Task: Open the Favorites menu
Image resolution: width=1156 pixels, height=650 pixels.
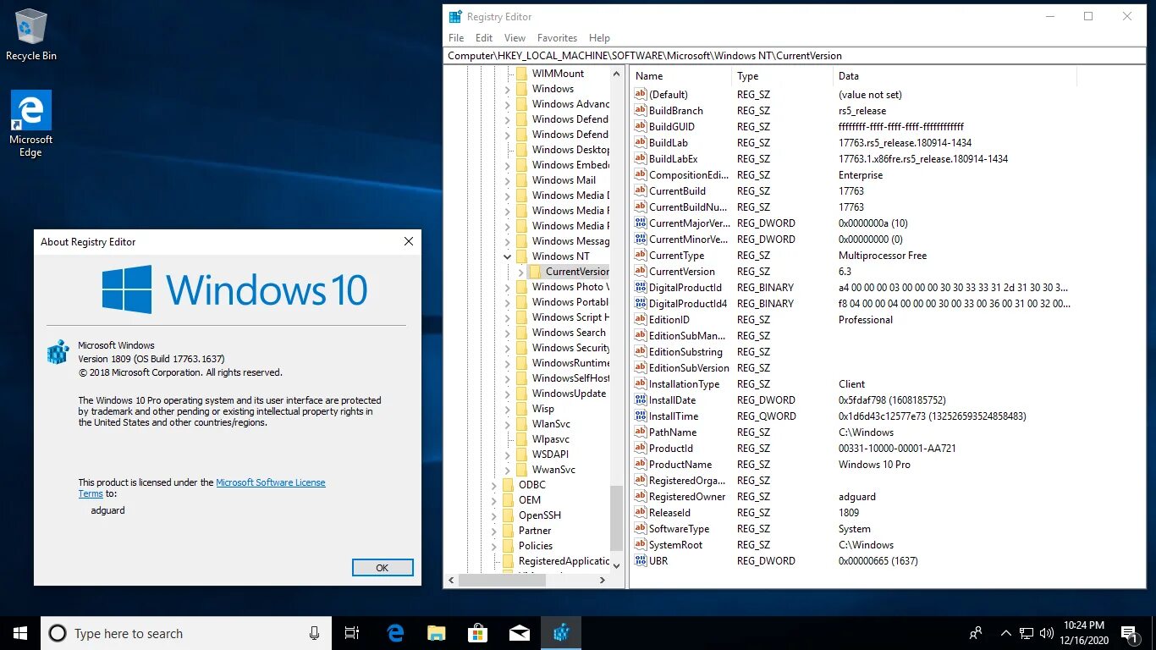Action: [557, 38]
